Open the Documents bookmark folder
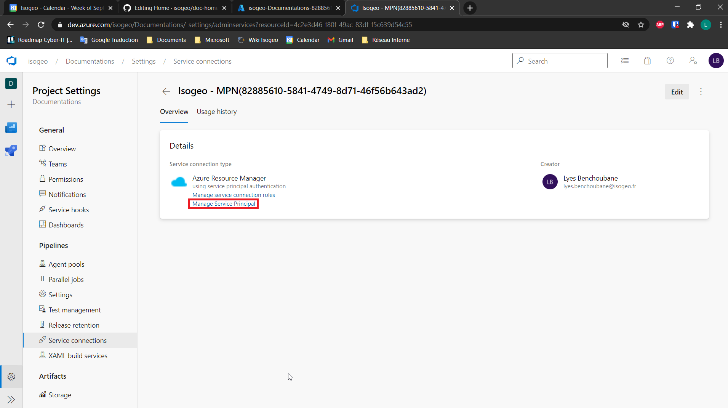This screenshot has width=728, height=408. [x=166, y=40]
